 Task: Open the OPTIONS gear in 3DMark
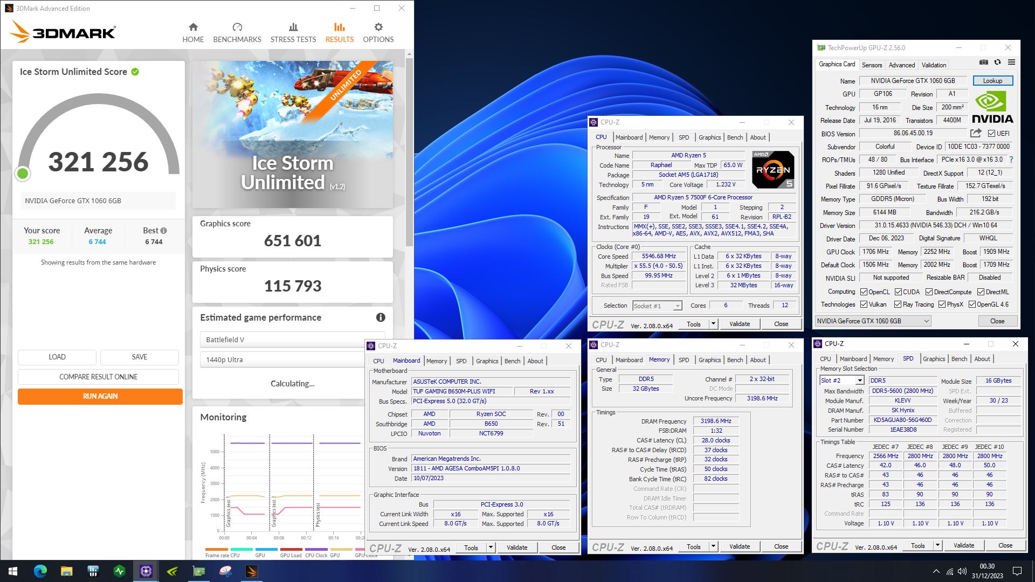click(378, 33)
